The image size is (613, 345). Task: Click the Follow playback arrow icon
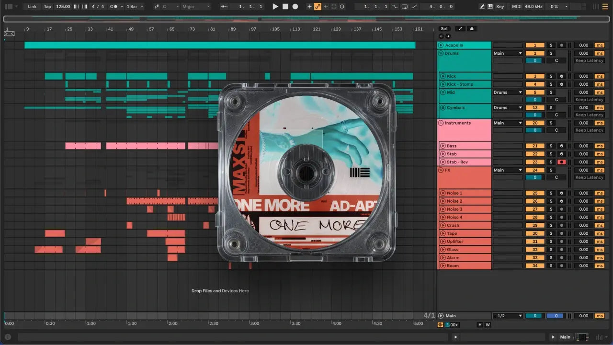(224, 7)
